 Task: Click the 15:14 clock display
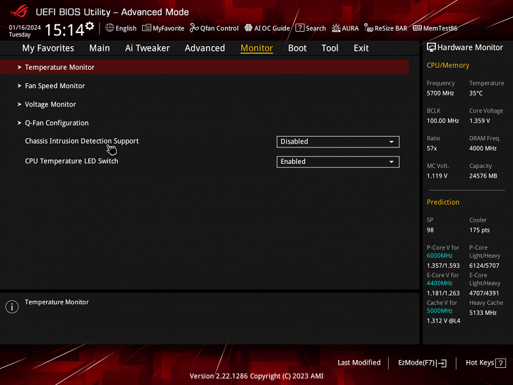64,30
